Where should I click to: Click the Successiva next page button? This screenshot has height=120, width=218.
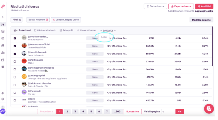point(132,111)
